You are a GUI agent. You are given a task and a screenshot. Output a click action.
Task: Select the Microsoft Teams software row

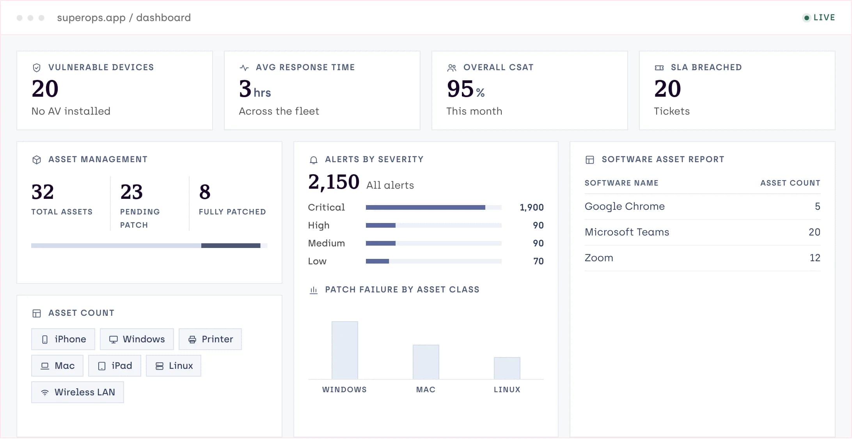click(703, 232)
